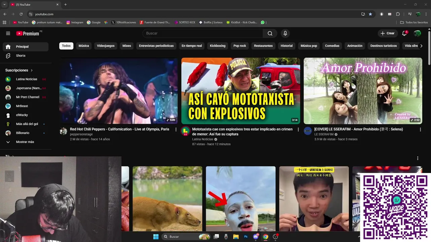
Task: Open the Amor Prohibido video thumbnail
Action: [363, 91]
